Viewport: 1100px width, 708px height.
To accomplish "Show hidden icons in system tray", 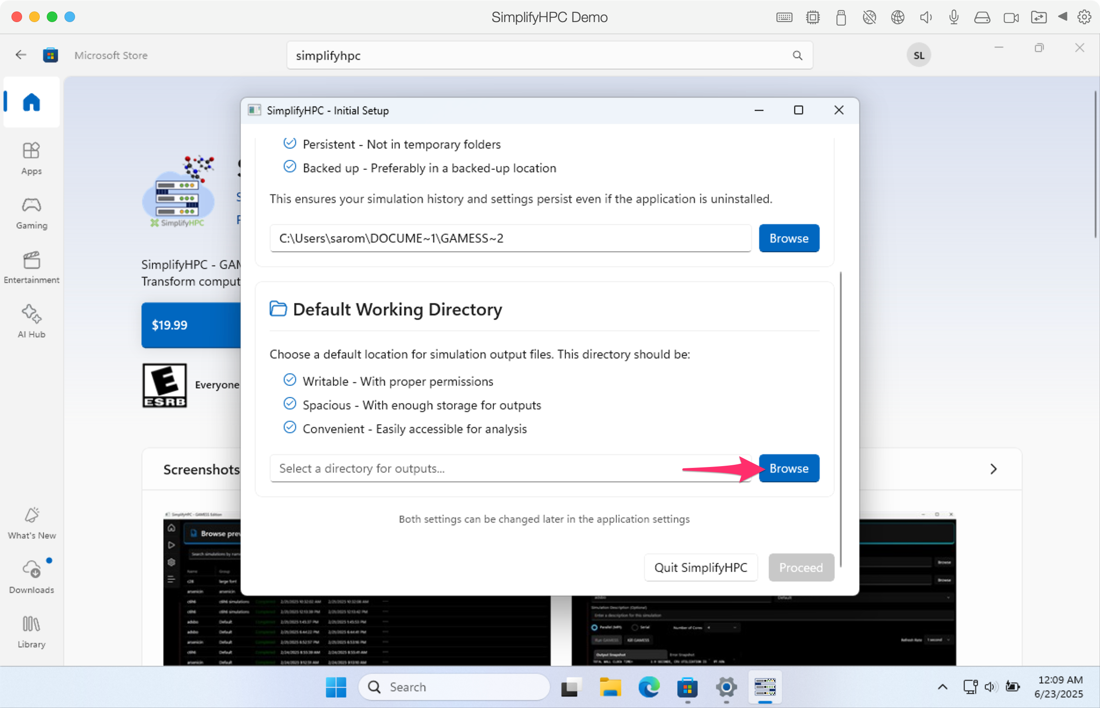I will [x=942, y=687].
